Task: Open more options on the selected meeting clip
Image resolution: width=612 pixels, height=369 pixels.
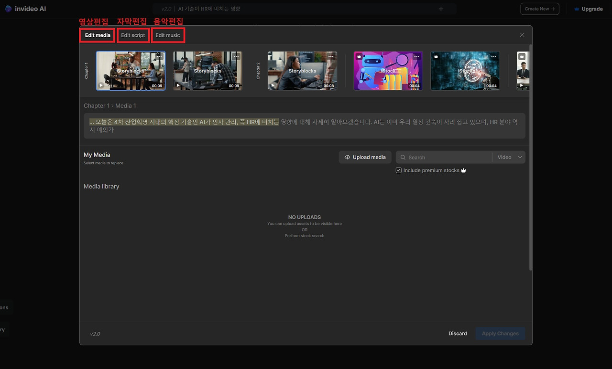Action: 159,56
